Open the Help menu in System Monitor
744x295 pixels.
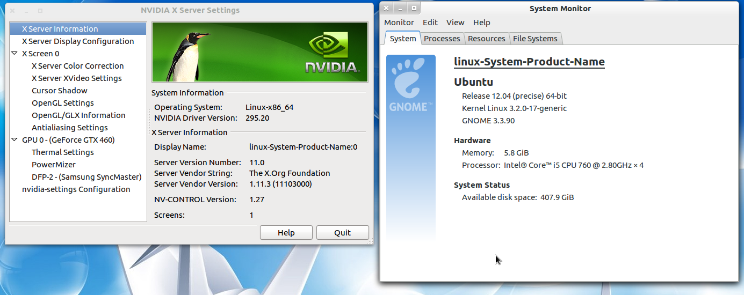[x=482, y=23]
